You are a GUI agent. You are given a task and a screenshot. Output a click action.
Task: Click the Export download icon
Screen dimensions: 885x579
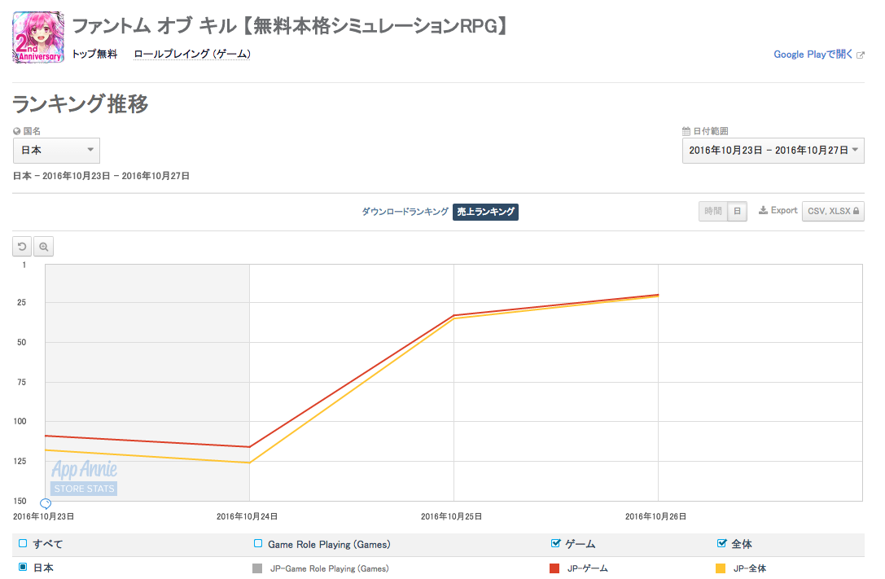click(x=763, y=211)
